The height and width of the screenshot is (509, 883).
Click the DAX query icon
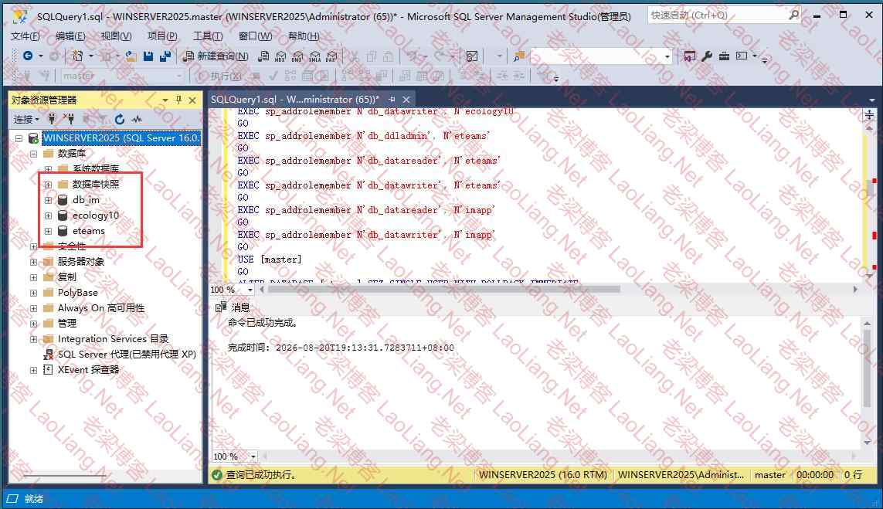(x=331, y=56)
